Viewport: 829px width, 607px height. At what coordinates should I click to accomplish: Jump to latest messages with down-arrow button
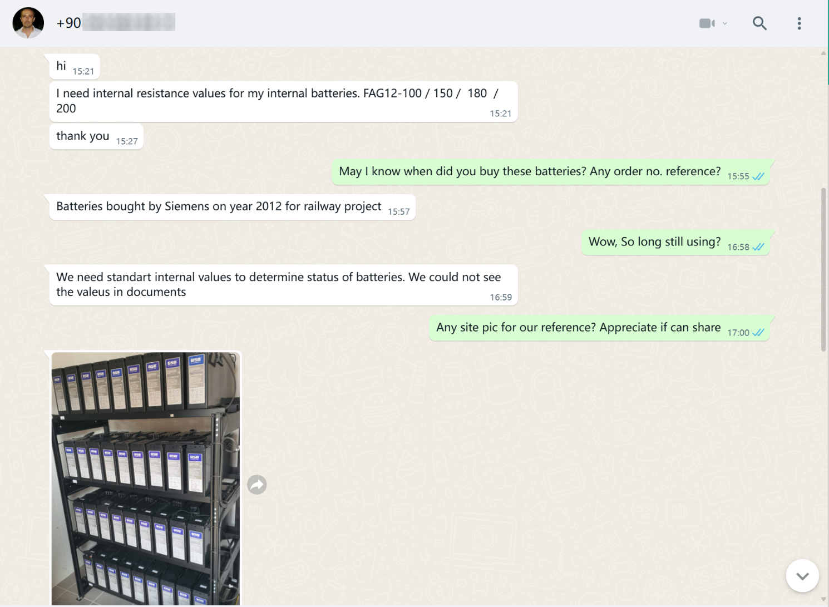[x=802, y=576]
